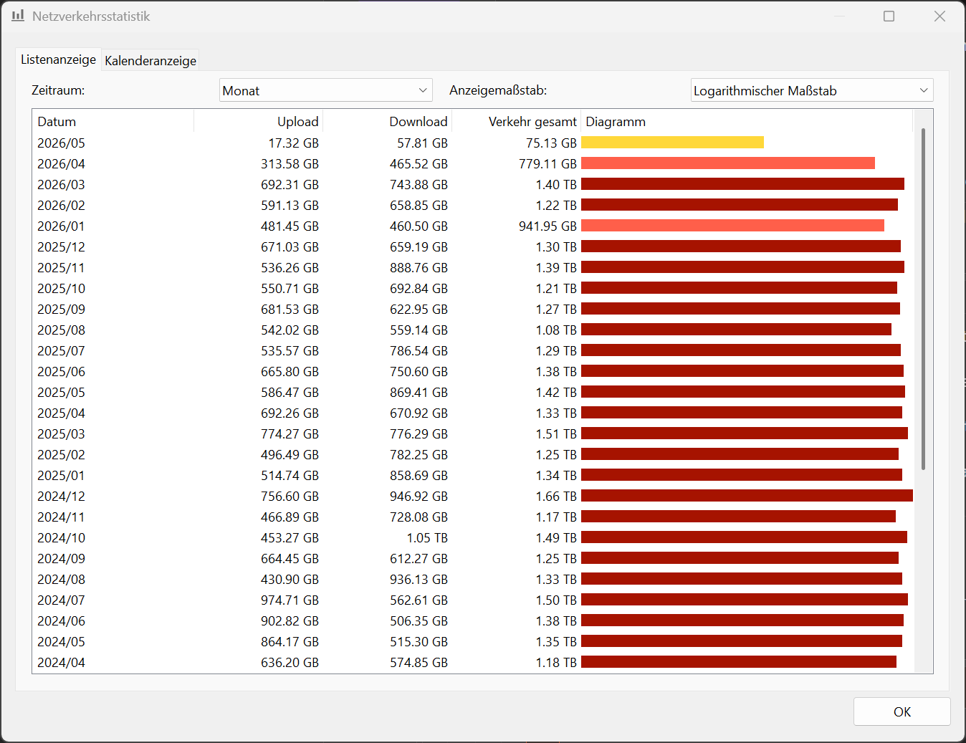966x743 pixels.
Task: Select the 2025/01 row date
Action: [x=61, y=476]
